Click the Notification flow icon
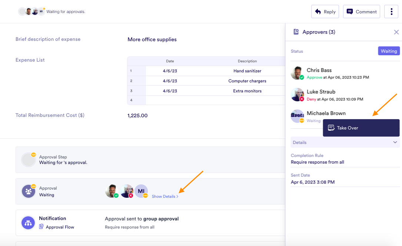This screenshot has width=402, height=246. [28, 223]
